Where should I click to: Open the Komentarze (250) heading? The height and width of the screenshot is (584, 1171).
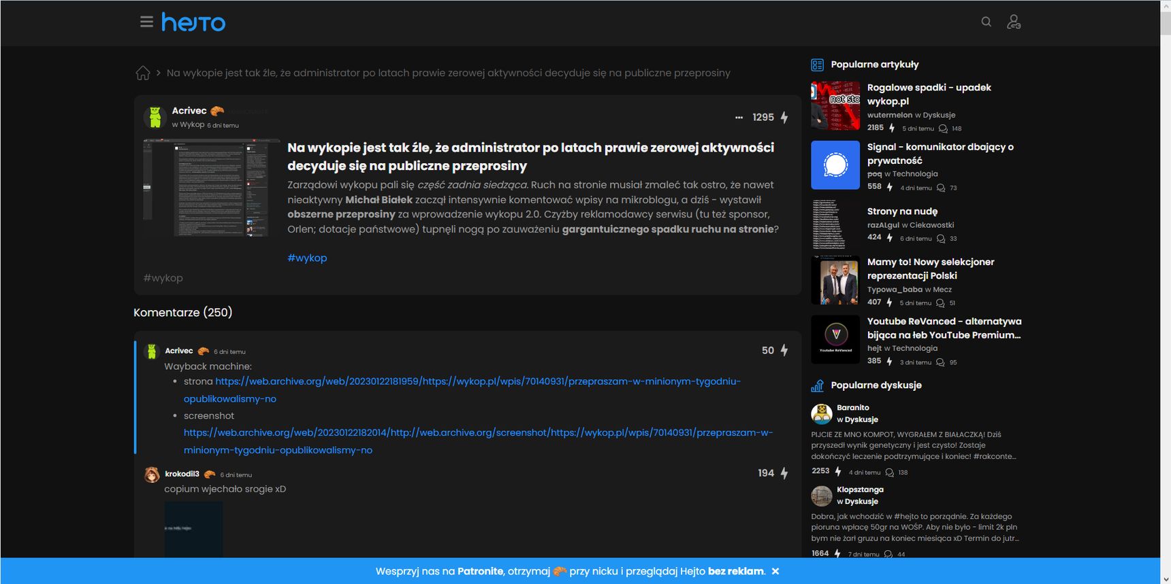pyautogui.click(x=183, y=312)
